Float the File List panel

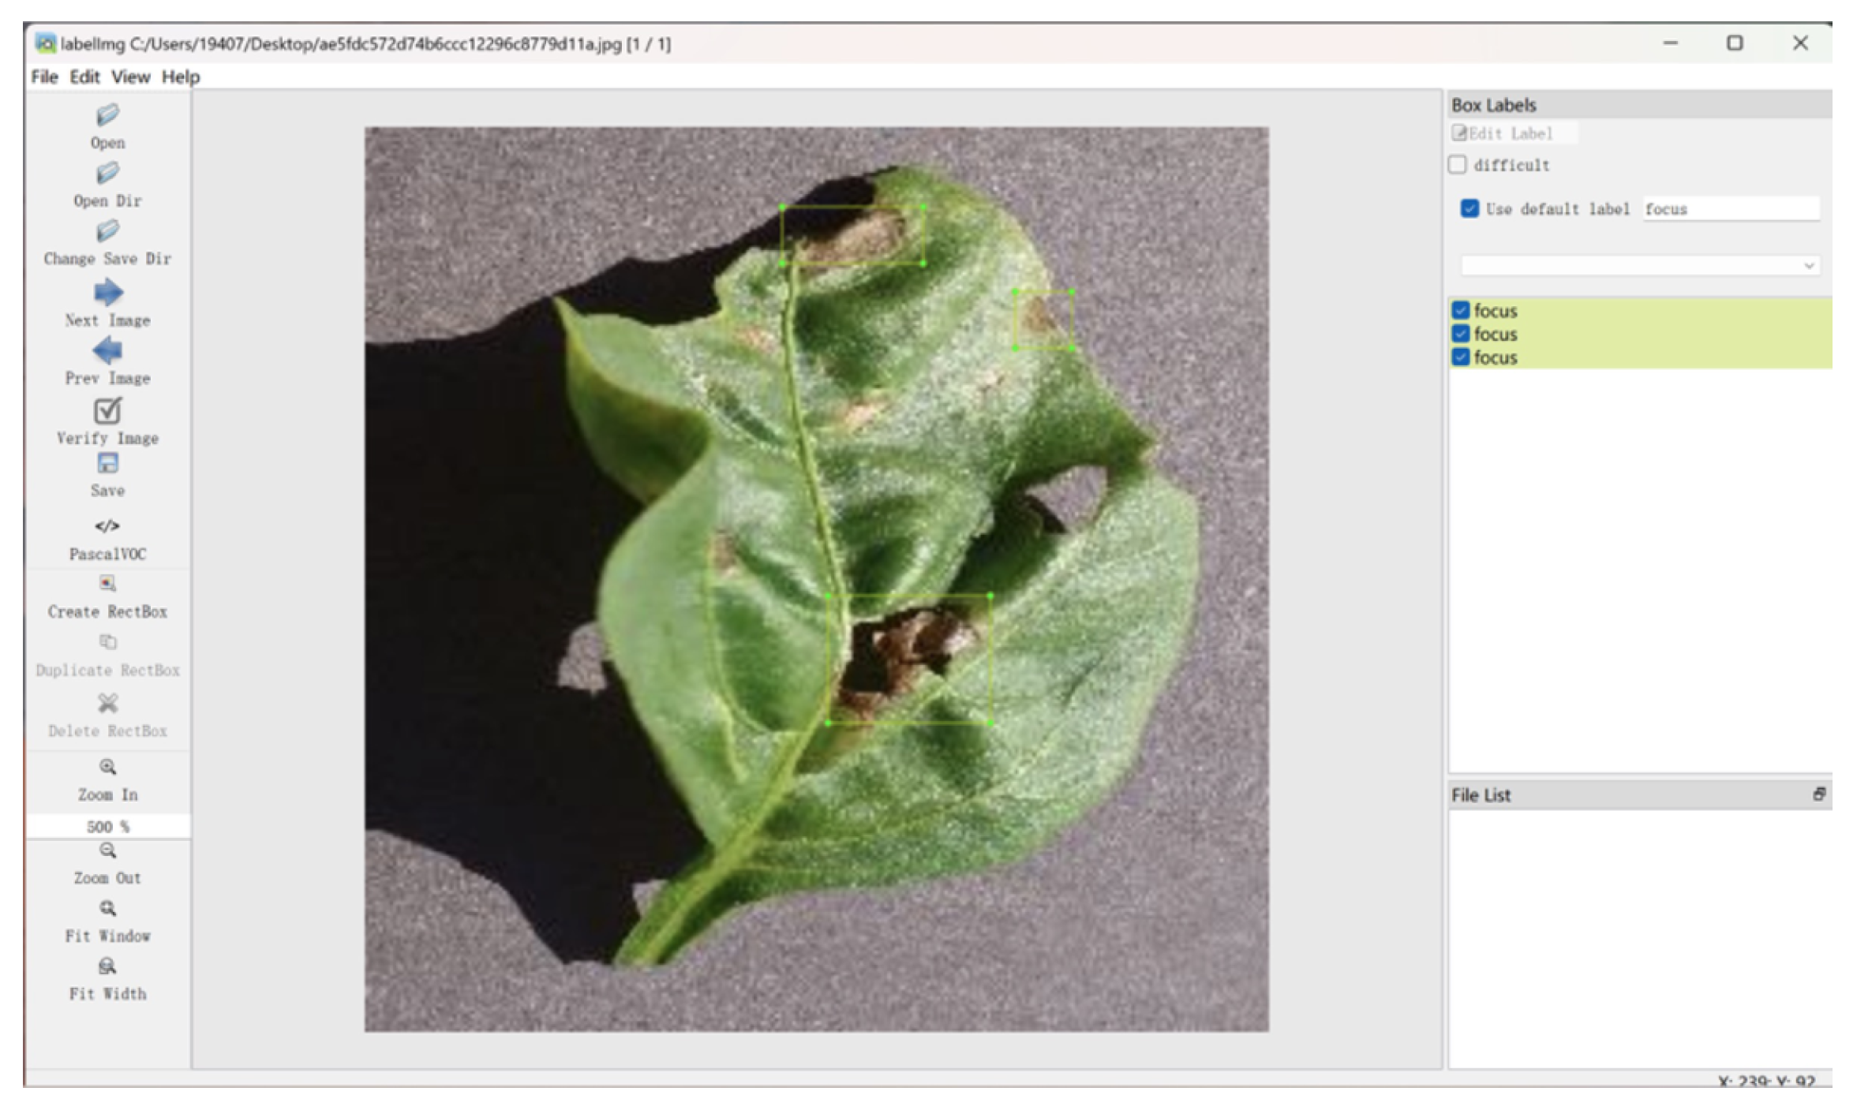pos(1818,794)
